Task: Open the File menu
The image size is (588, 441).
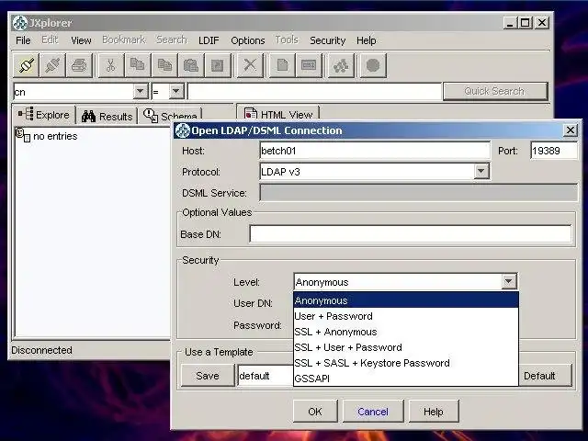Action: tap(23, 40)
